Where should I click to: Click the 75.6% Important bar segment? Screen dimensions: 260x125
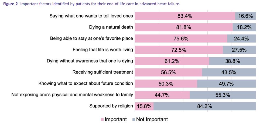[x=181, y=39]
